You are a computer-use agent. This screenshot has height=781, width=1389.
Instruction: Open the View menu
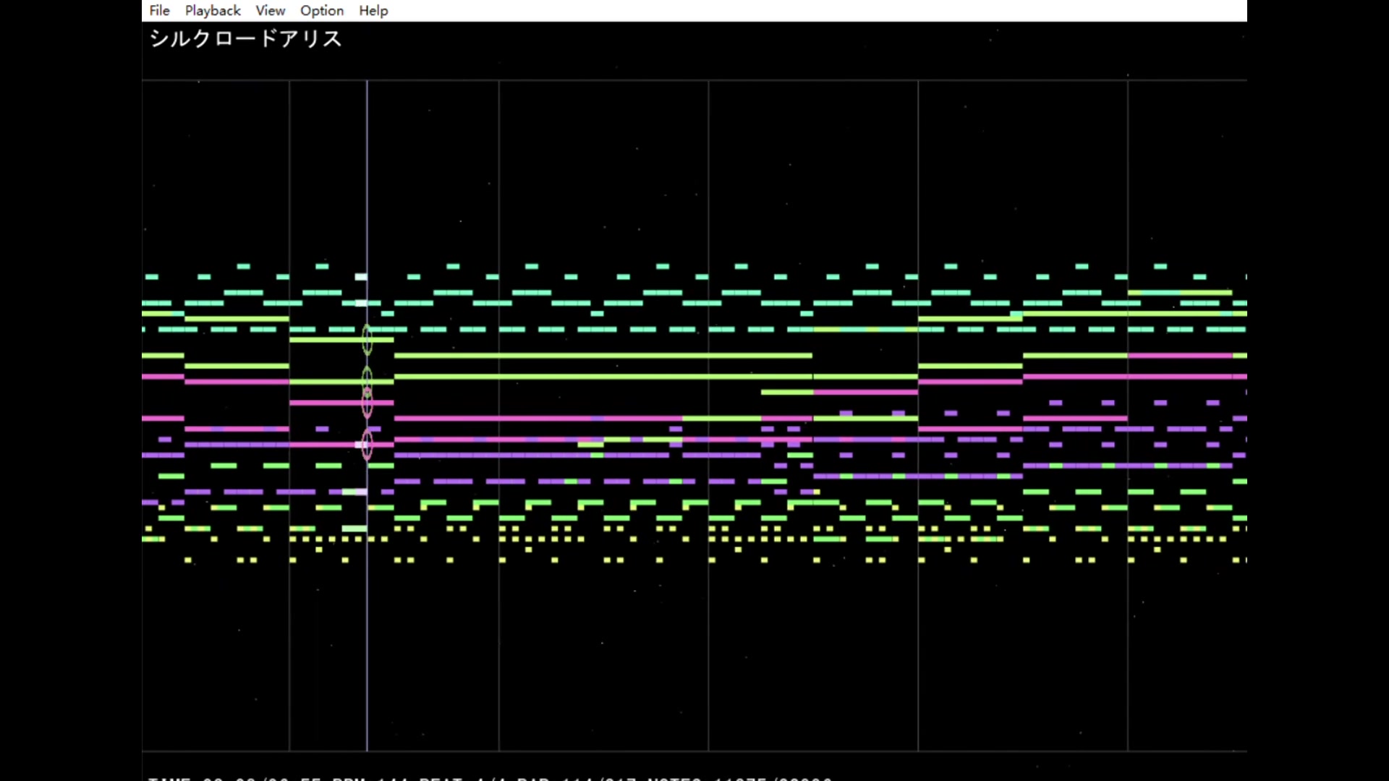tap(270, 11)
